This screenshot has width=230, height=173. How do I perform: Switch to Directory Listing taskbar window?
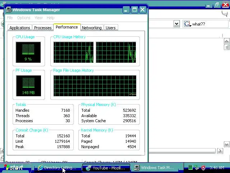57,168
